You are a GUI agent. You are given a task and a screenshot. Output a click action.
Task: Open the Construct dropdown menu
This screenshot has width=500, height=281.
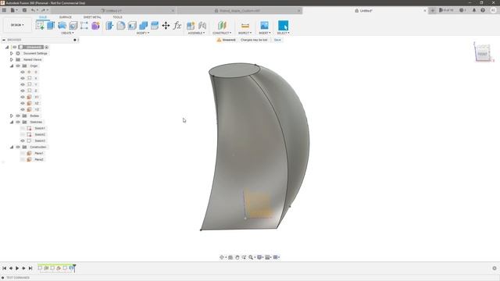point(222,33)
